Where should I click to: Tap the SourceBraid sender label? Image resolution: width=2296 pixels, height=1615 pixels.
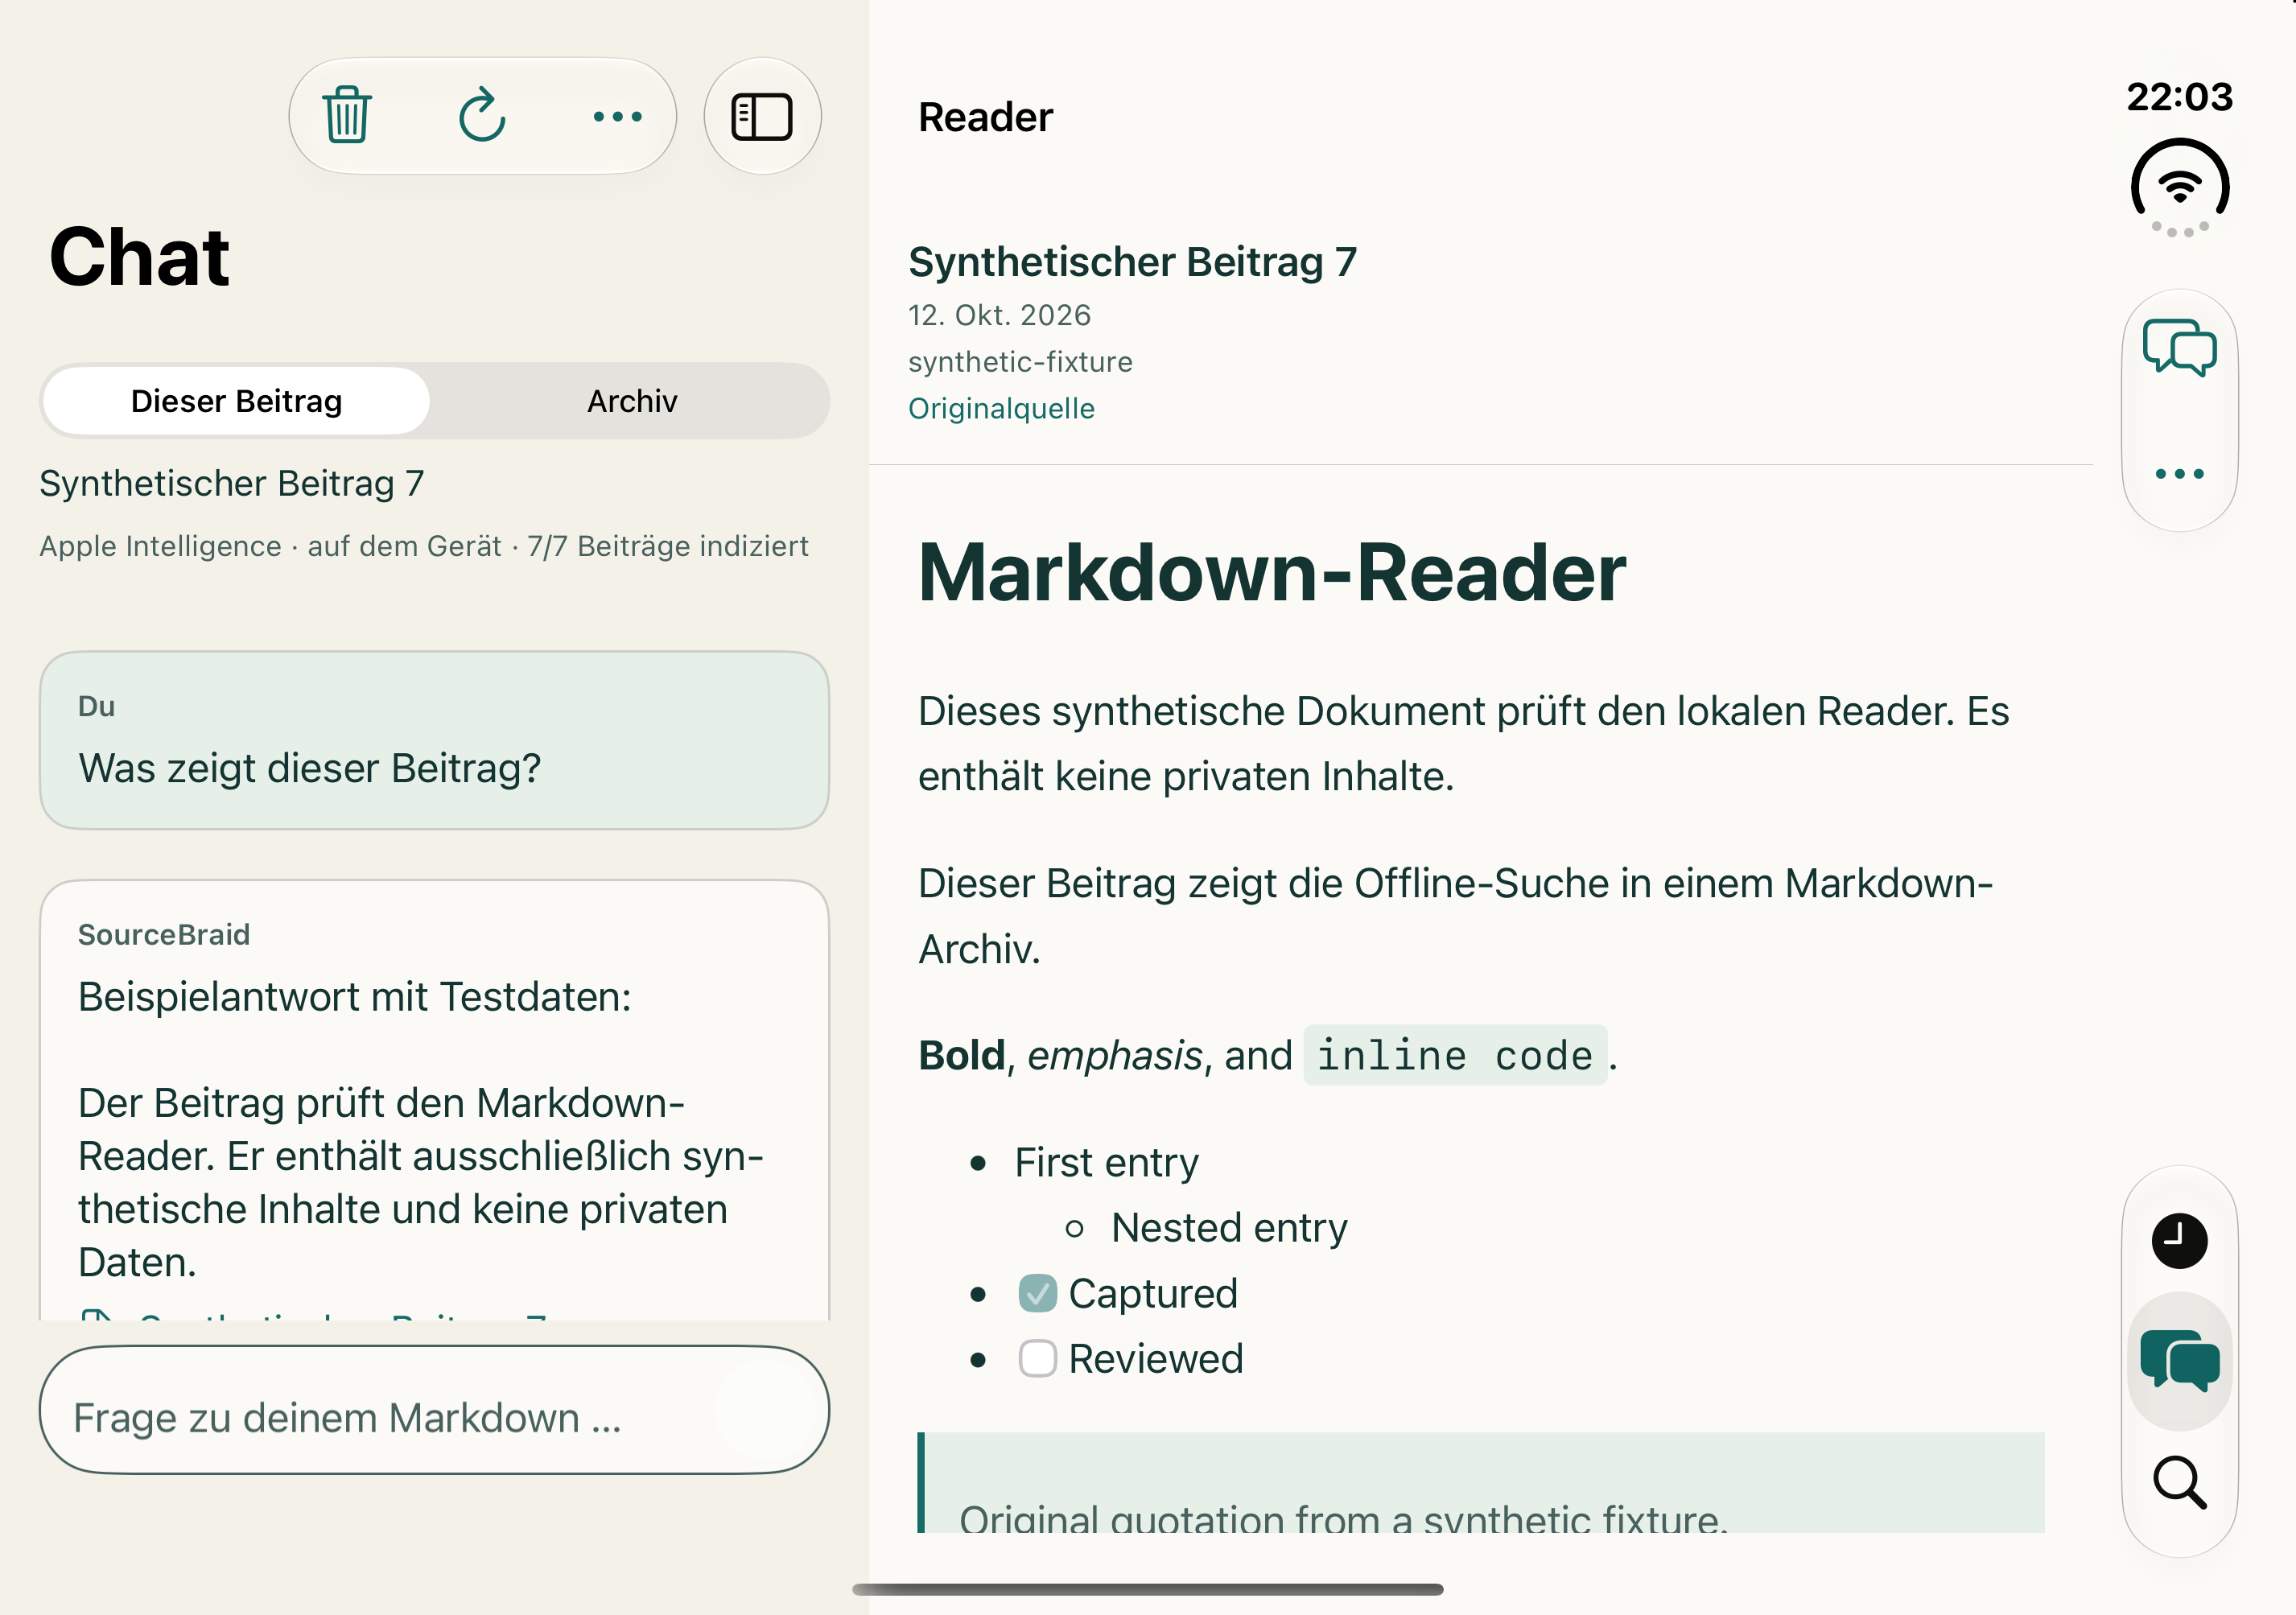point(164,935)
